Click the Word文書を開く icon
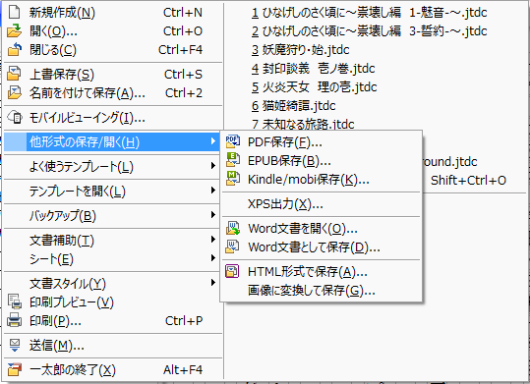 (233, 228)
